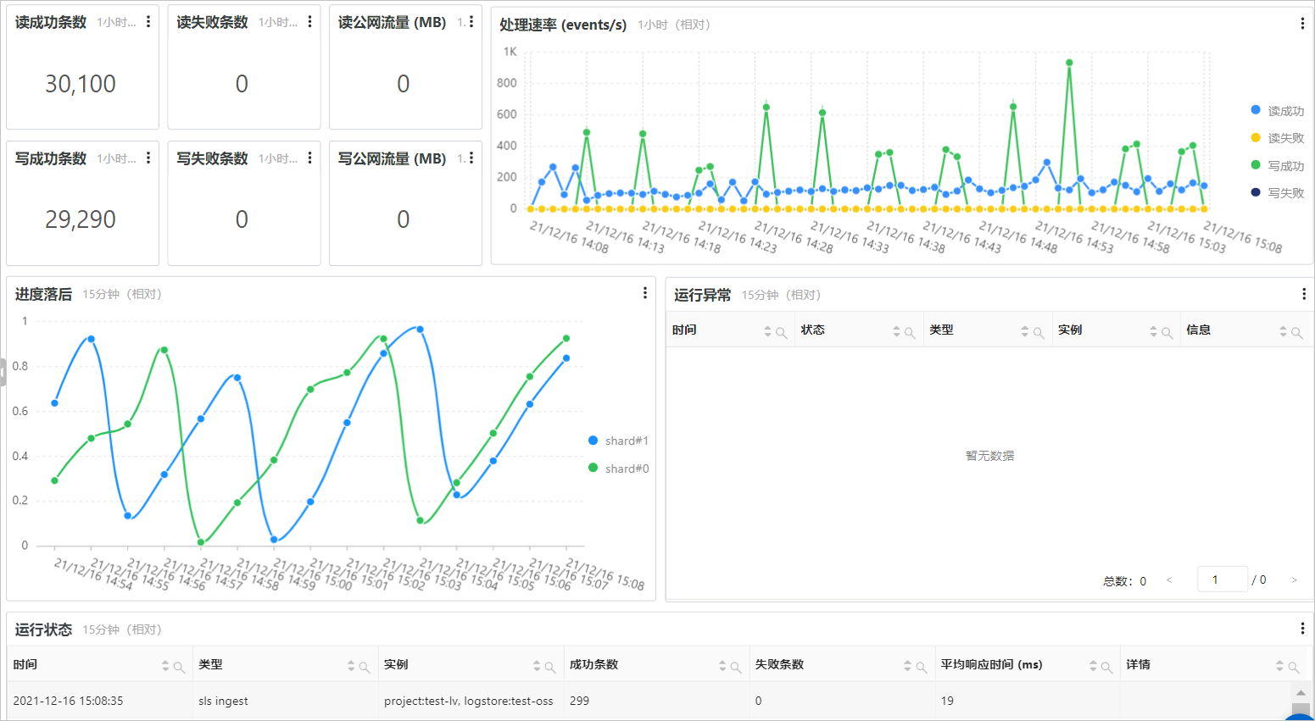Search the 信息 column in 运行异常 table
Screen dimensions: 1315x721
pyautogui.click(x=1296, y=332)
